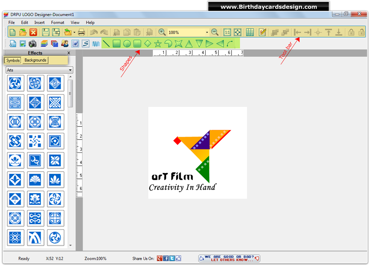
Task: Select the Diamond shape tool
Action: click(148, 44)
